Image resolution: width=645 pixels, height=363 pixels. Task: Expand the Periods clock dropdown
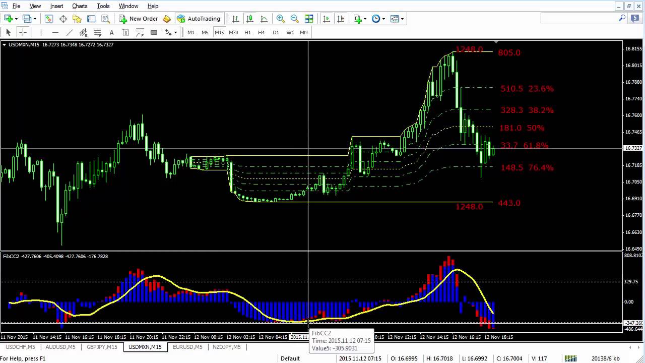pyautogui.click(x=383, y=19)
